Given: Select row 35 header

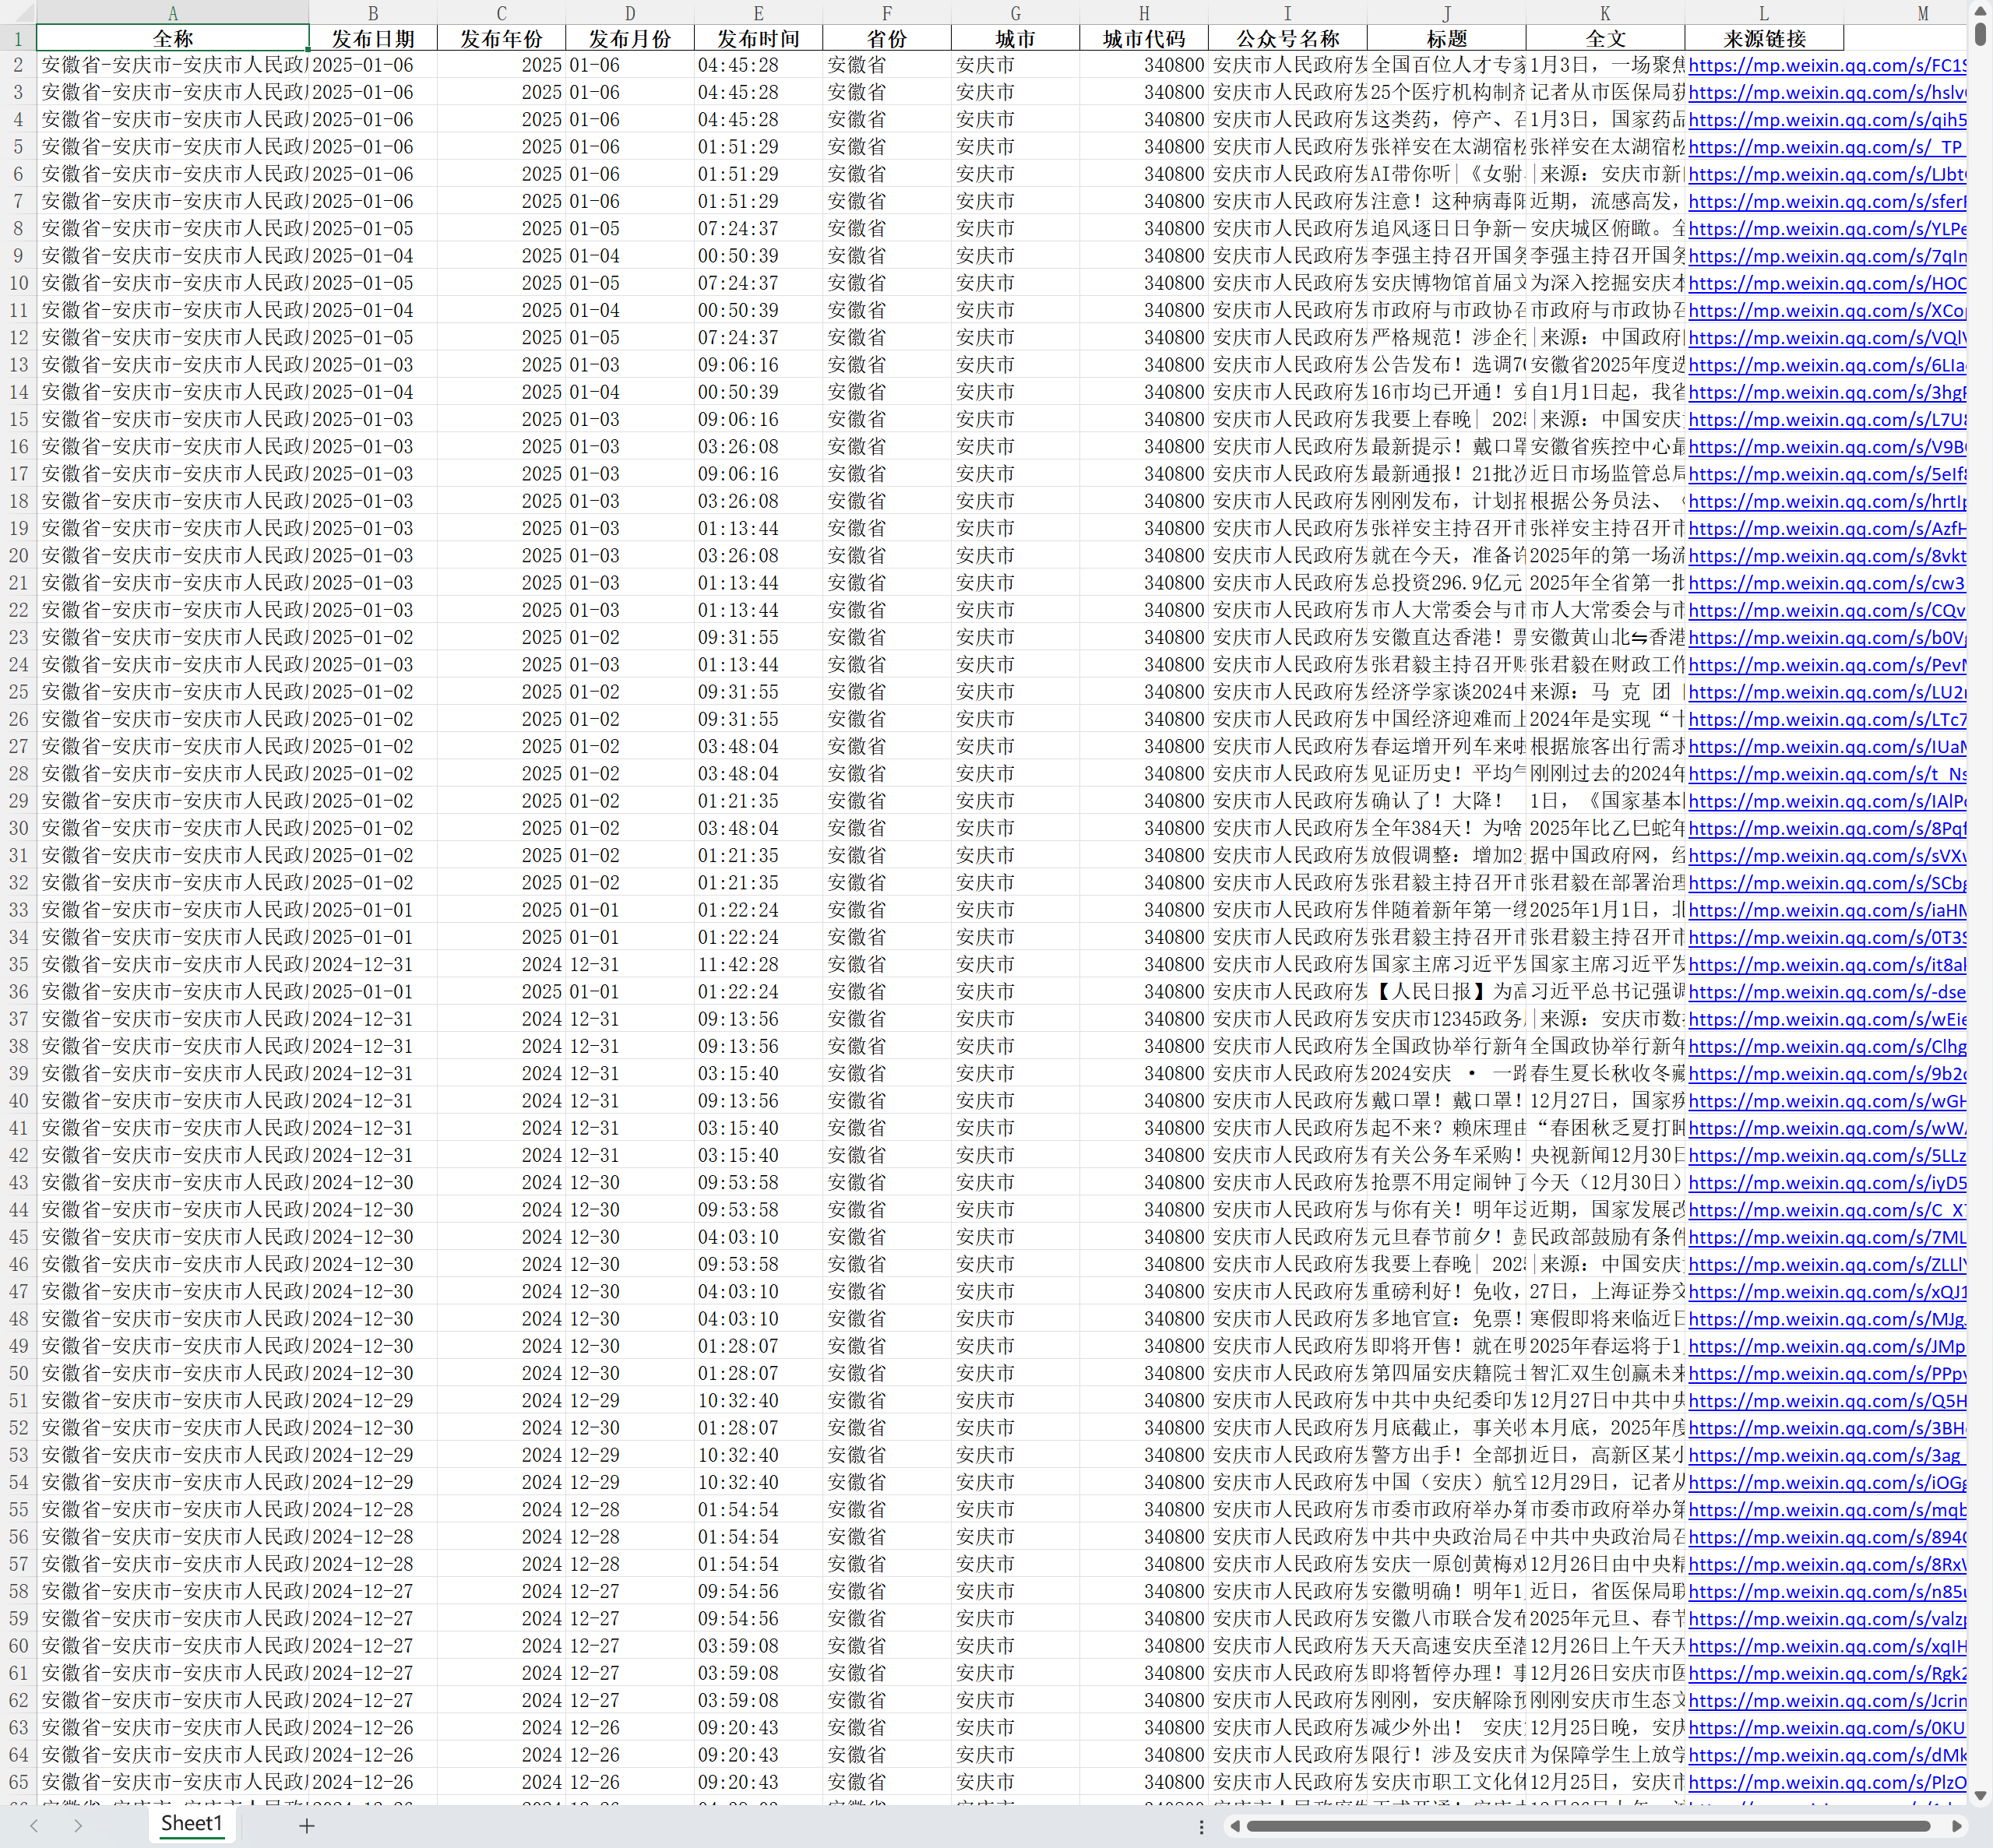Looking at the screenshot, I should click(x=18, y=964).
